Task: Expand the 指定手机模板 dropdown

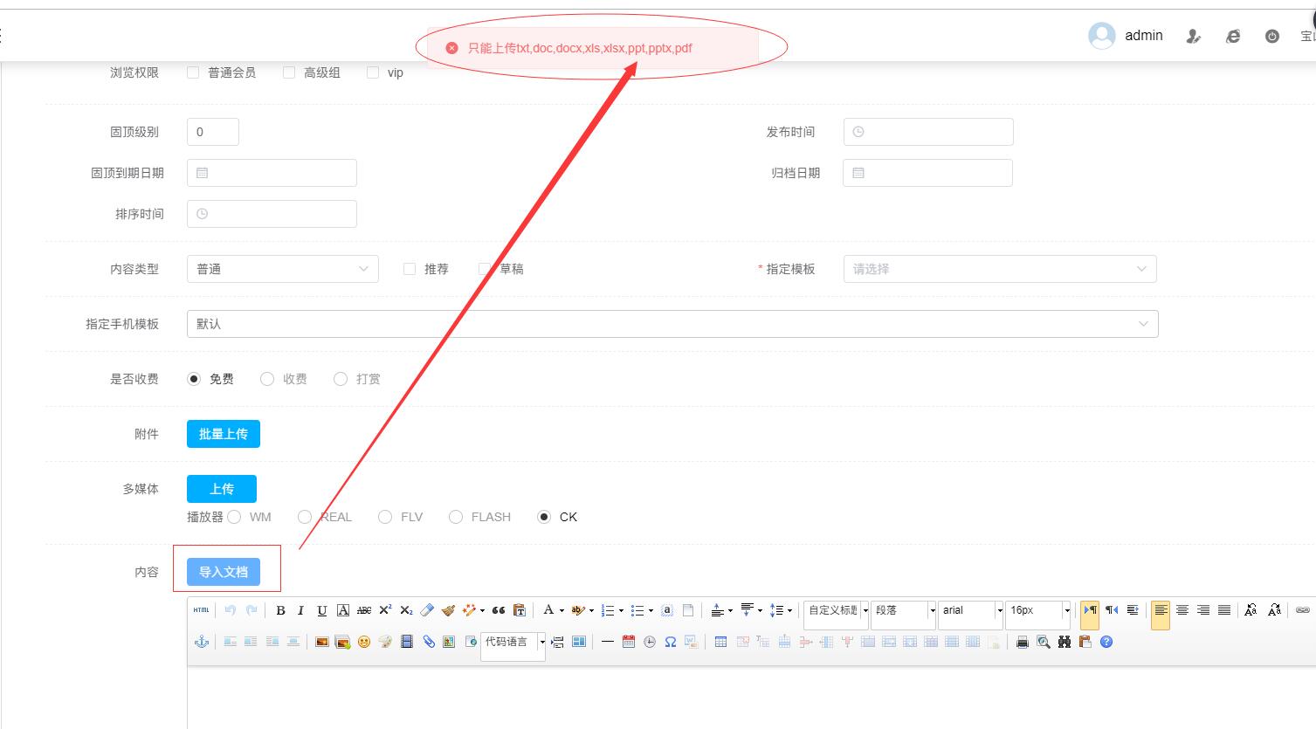Action: tap(672, 324)
